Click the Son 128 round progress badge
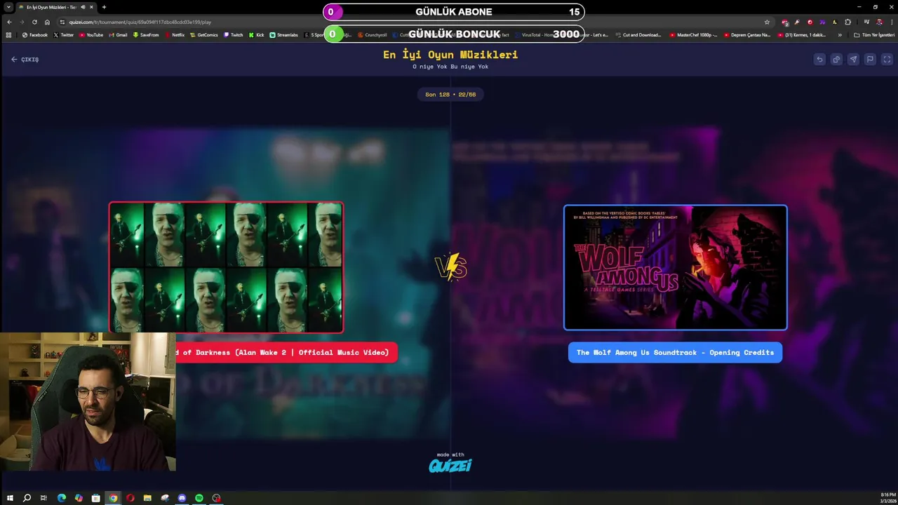This screenshot has height=505, width=898. 450,95
